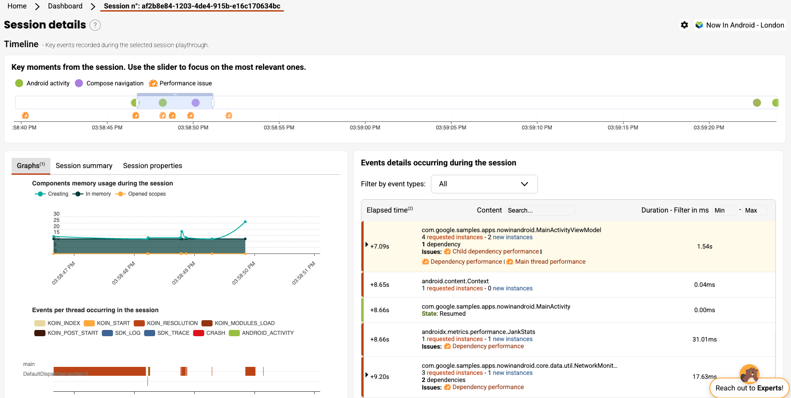Switch to the Session summary tab
The image size is (791, 398).
pos(84,166)
